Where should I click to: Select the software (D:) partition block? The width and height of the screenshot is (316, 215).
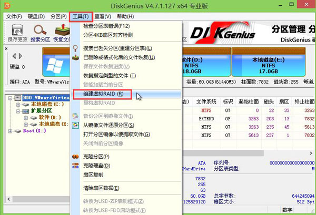point(206,63)
